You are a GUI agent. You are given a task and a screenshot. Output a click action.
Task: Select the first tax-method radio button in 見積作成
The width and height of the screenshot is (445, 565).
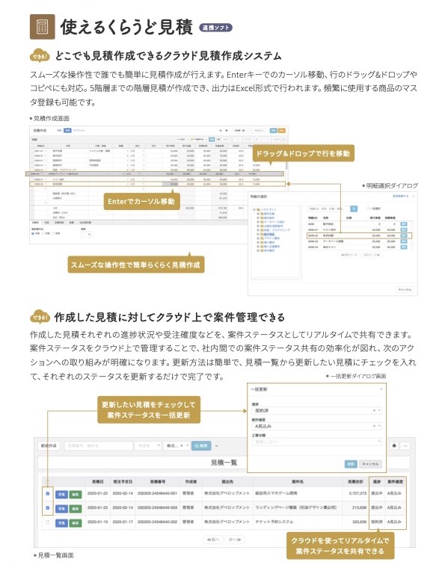pos(33,233)
